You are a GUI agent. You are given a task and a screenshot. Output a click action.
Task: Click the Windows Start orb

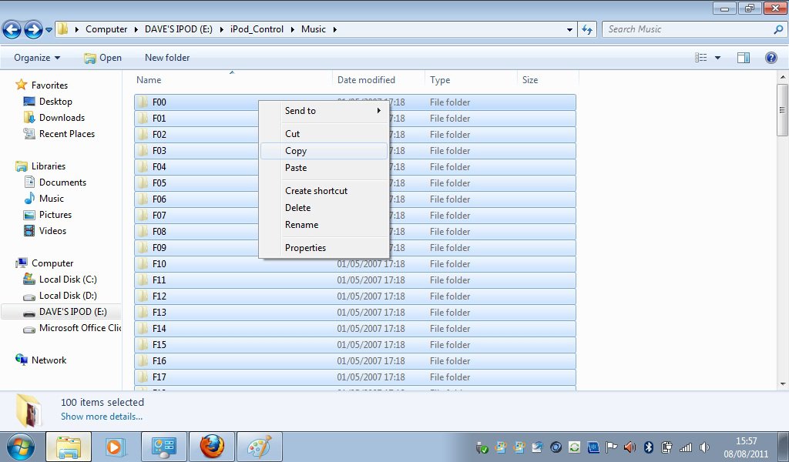tap(21, 447)
